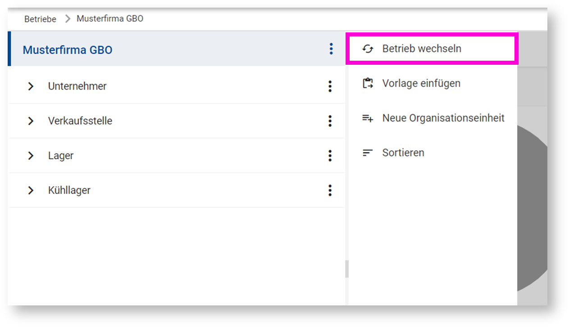The image size is (569, 327).
Task: Open the Musterfirma GBO three-dot menu
Action: (331, 49)
